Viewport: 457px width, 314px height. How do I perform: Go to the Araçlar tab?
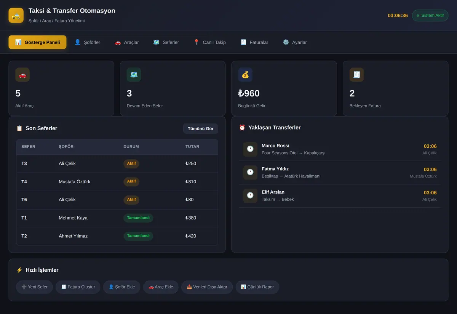pyautogui.click(x=126, y=42)
